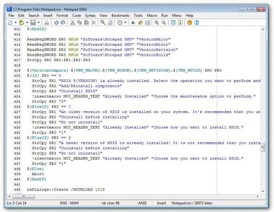The width and height of the screenshot is (274, 212).
Task: Expand the clock icon dropdown arrow
Action: [x=125, y=23]
